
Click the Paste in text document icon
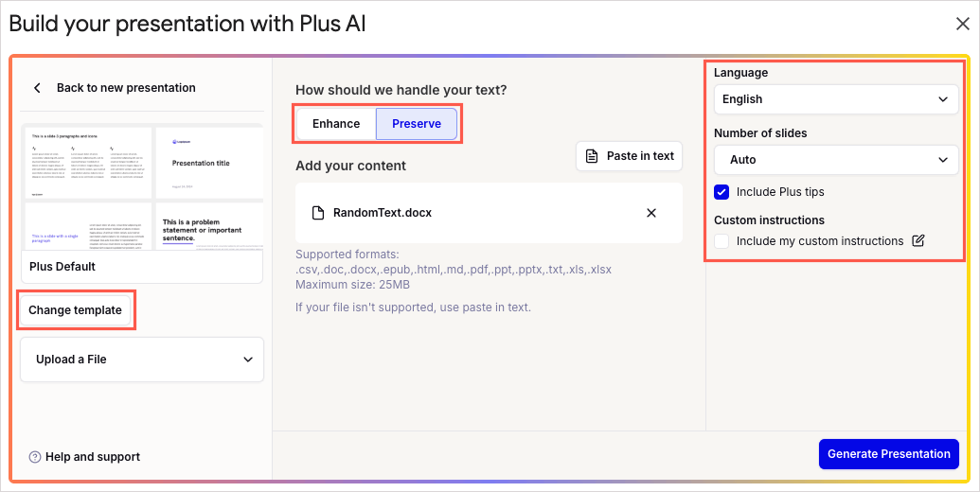click(591, 156)
